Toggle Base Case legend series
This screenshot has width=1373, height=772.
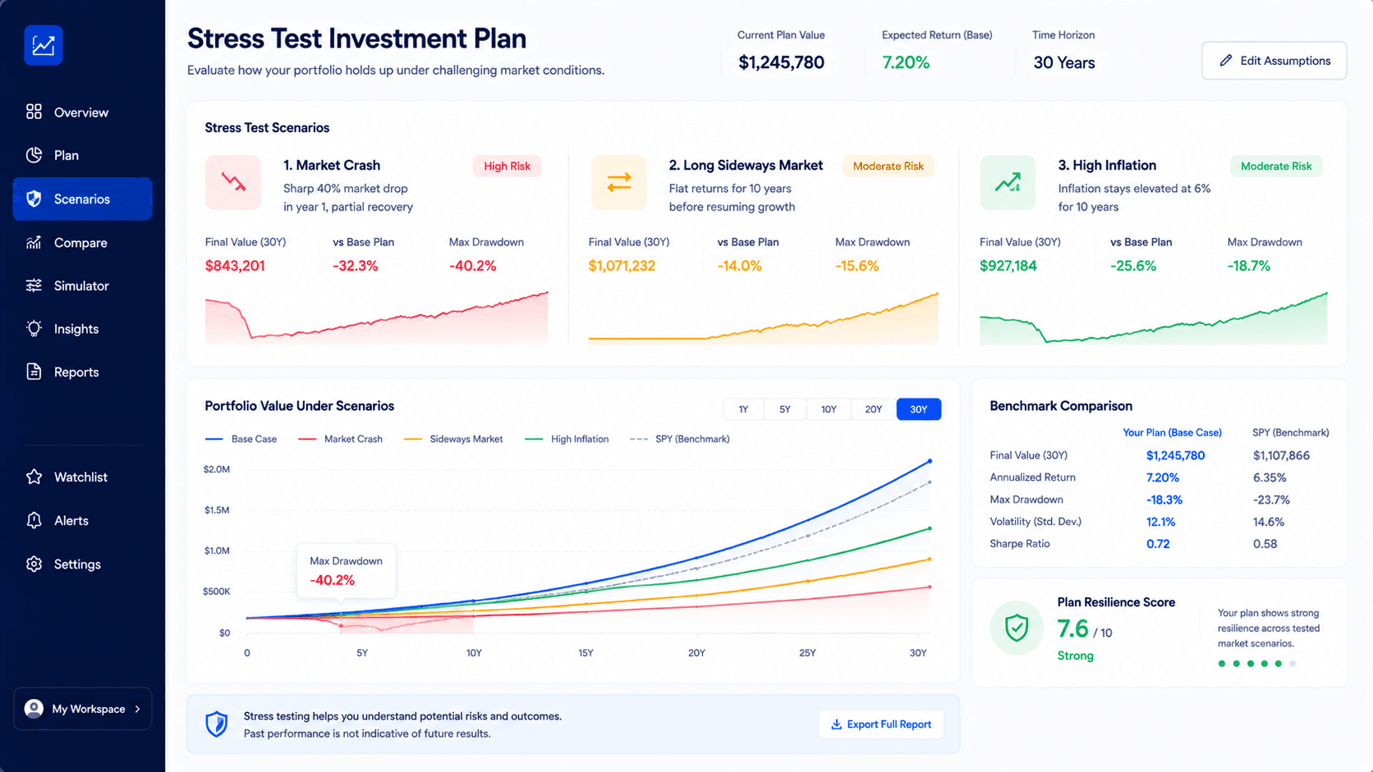(x=241, y=439)
